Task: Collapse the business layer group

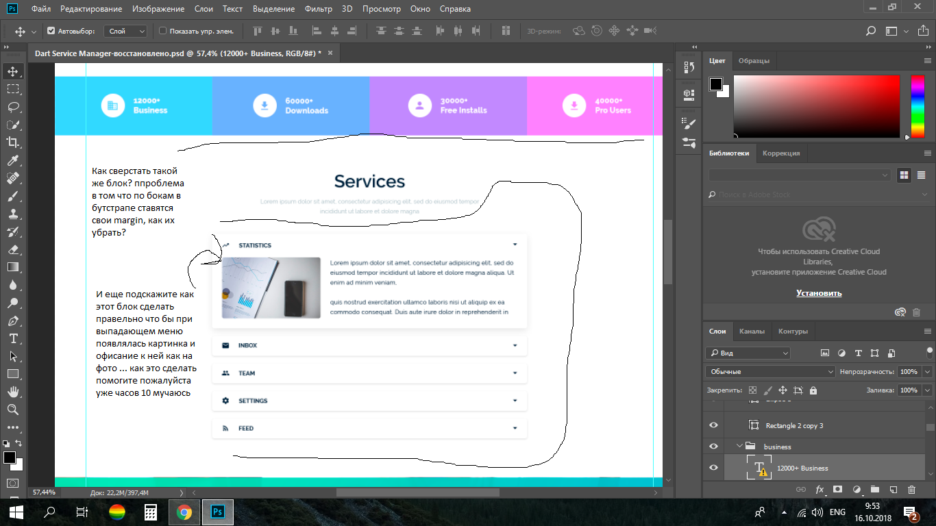Action: click(740, 447)
